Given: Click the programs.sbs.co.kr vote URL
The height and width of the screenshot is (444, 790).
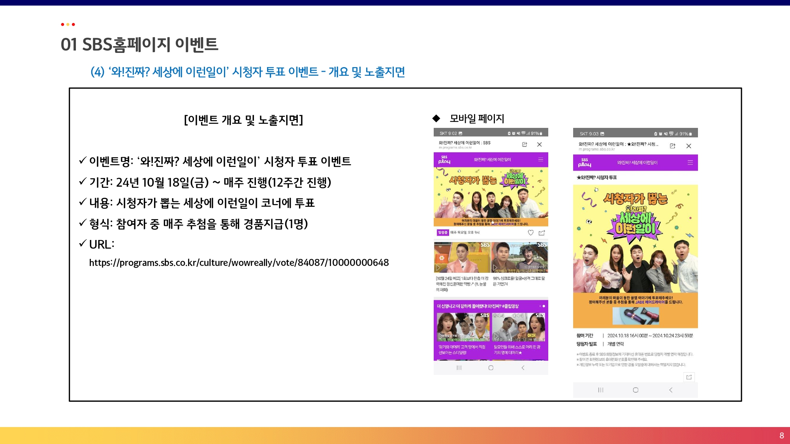Looking at the screenshot, I should click(239, 262).
